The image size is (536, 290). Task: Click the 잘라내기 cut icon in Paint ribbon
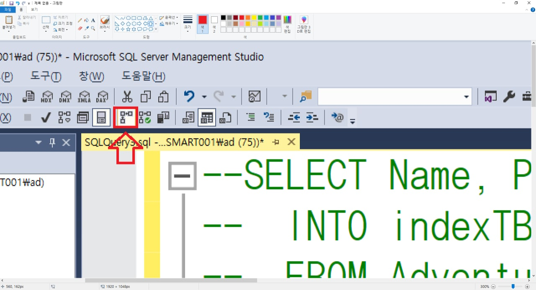19,18
